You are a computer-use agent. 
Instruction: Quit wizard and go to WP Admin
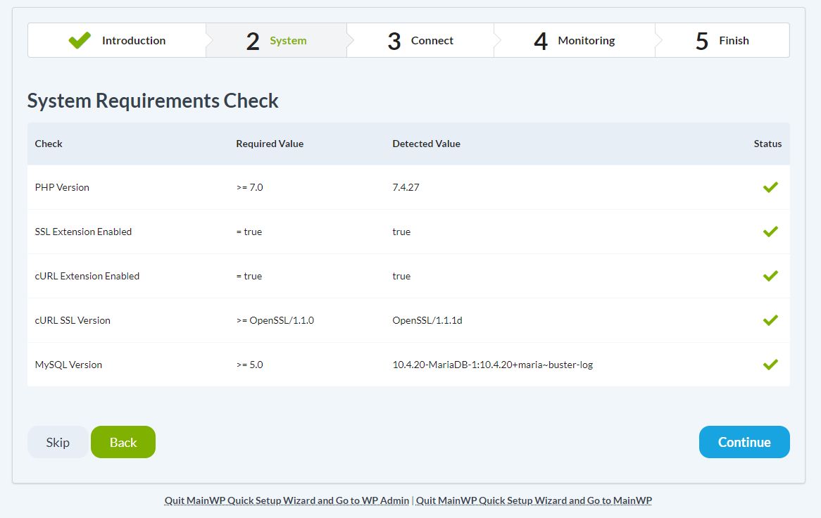pyautogui.click(x=287, y=500)
